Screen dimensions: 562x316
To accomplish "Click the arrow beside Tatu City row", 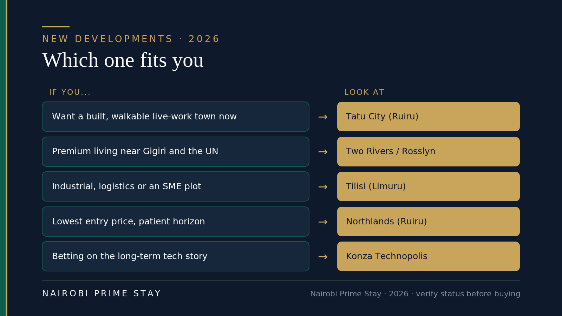I will 323,117.
